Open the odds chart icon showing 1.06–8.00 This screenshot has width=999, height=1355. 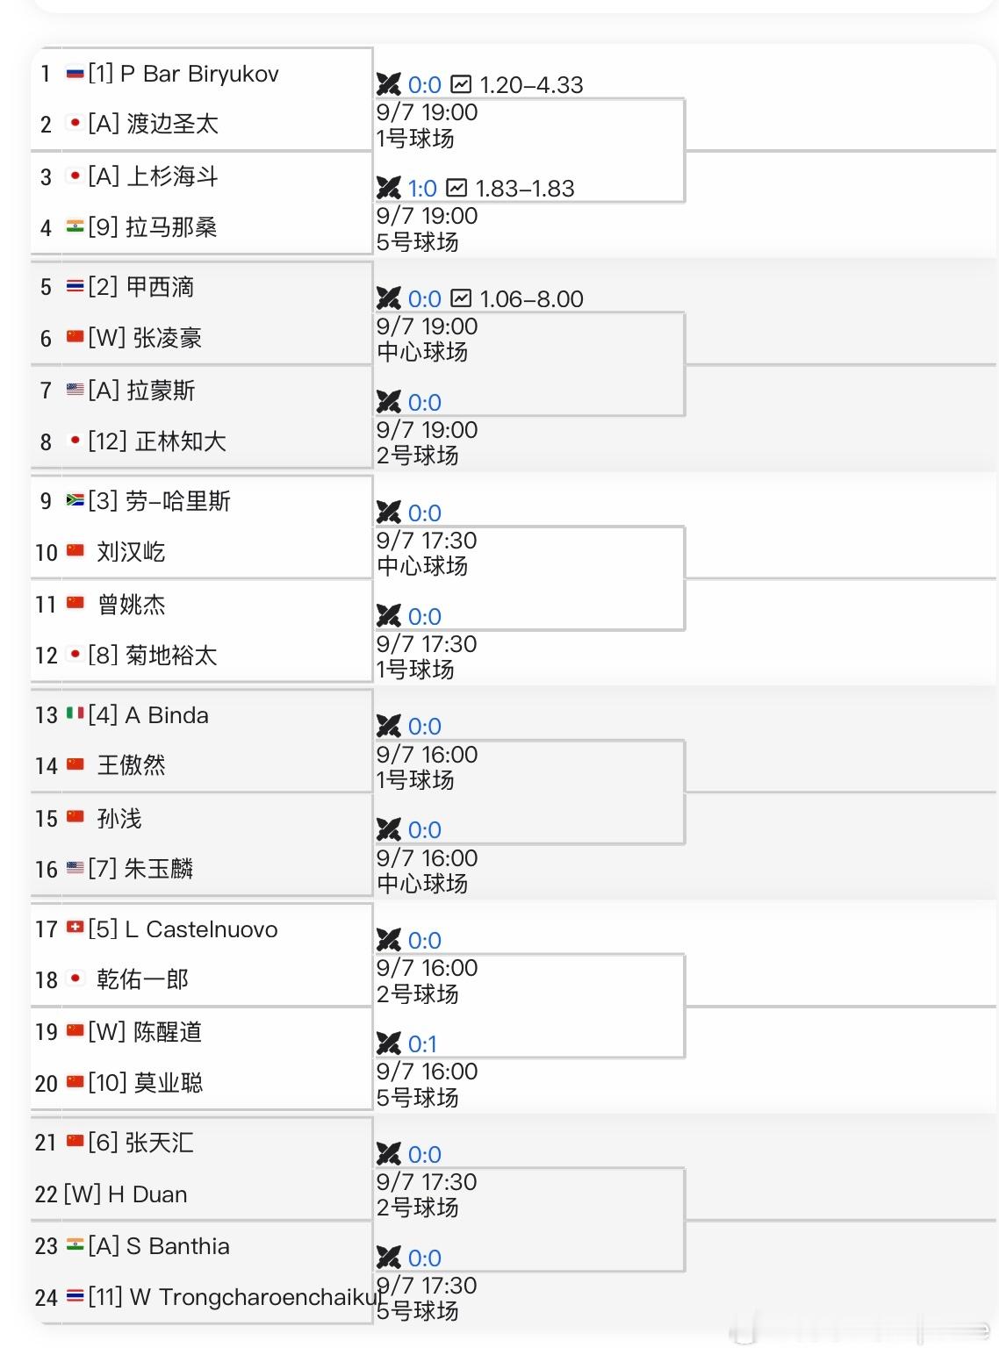(461, 298)
